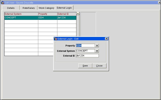Click the jte1234 cell in grid
The width and height of the screenshot is (161, 100).
tap(67, 18)
